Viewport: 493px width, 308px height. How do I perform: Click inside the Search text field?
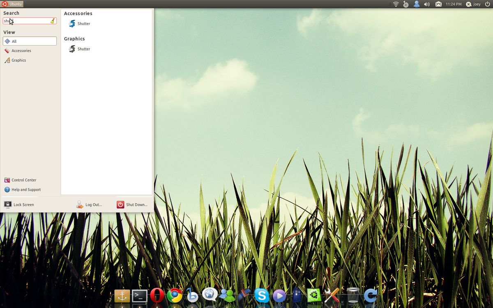pos(27,21)
